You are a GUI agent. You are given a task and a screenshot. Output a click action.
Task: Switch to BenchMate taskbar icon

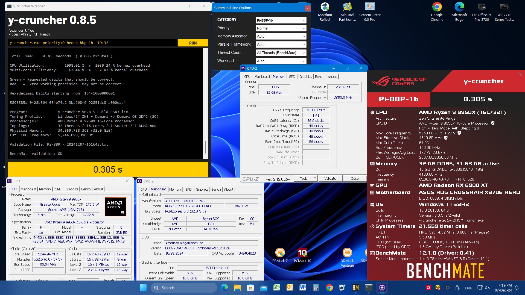point(355,288)
